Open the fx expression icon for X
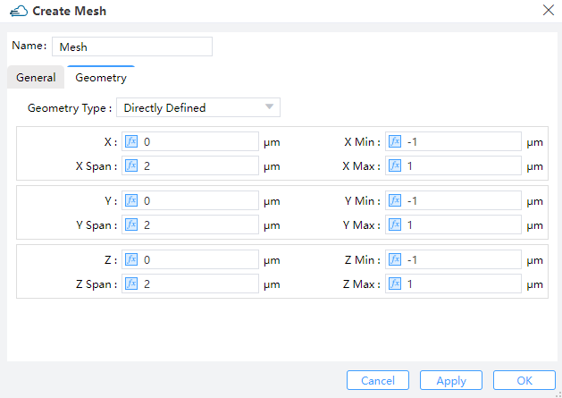 pos(131,141)
